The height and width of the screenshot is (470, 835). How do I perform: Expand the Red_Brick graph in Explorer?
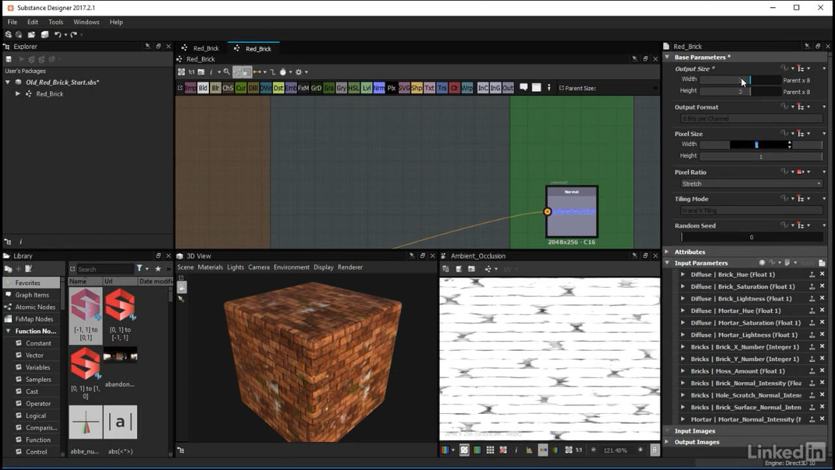tap(18, 94)
